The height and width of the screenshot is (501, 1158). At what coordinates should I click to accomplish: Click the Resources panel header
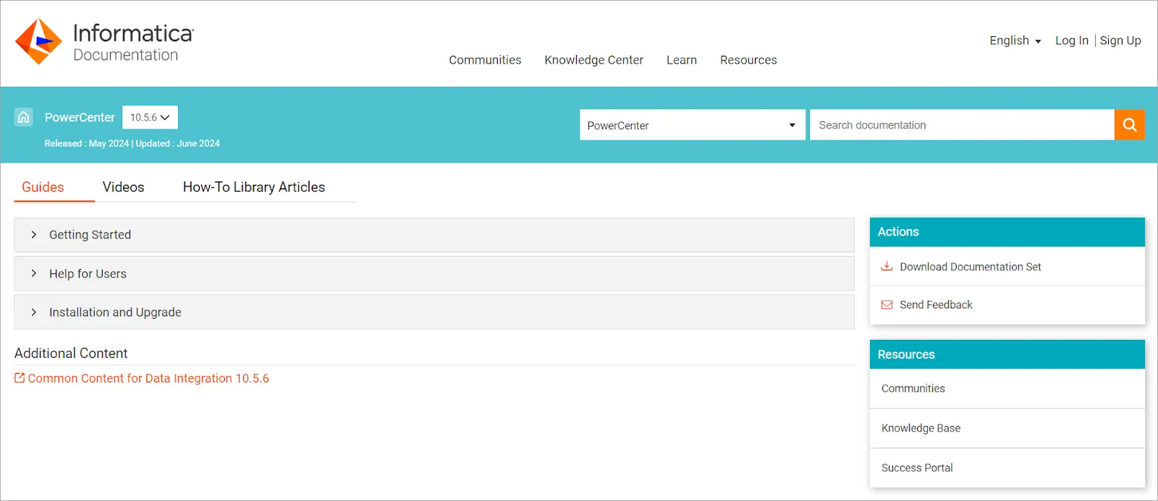tap(1007, 354)
